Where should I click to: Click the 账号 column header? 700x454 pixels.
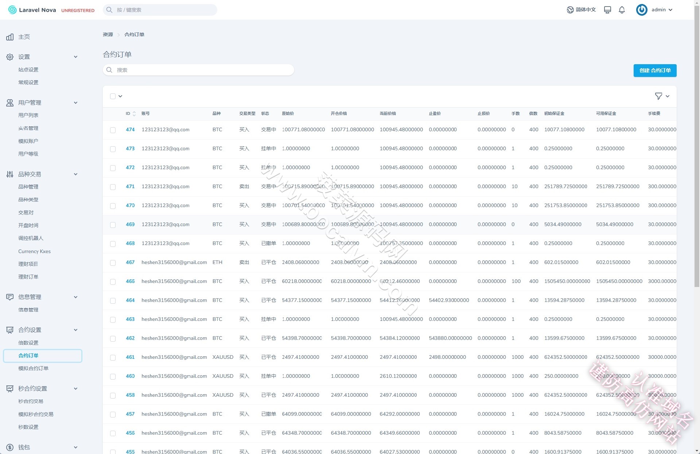(145, 114)
